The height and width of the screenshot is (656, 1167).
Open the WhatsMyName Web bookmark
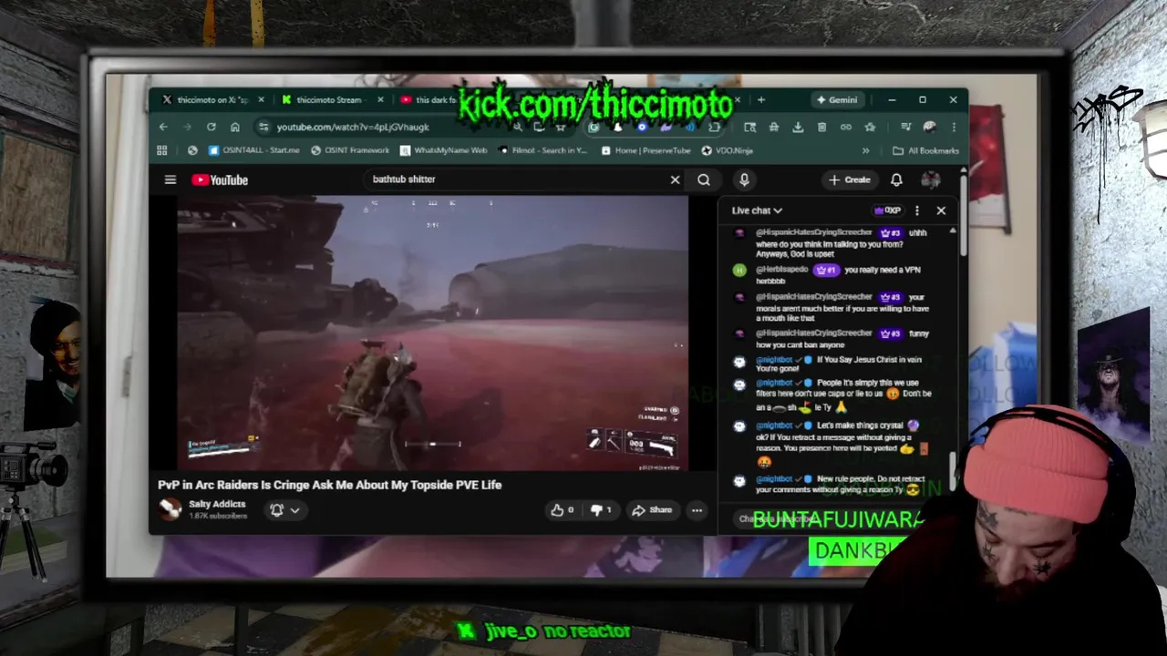click(443, 150)
